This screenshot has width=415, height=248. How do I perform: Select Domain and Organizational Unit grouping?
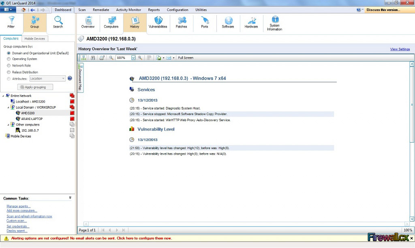(x=9, y=53)
